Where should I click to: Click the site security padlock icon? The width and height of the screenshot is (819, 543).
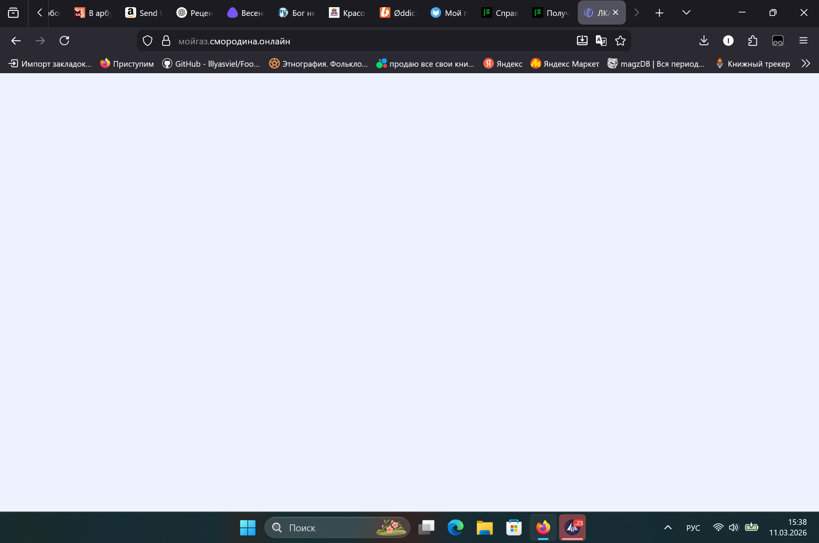point(166,41)
